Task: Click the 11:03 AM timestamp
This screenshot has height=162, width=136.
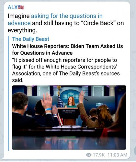Action: 118,155
